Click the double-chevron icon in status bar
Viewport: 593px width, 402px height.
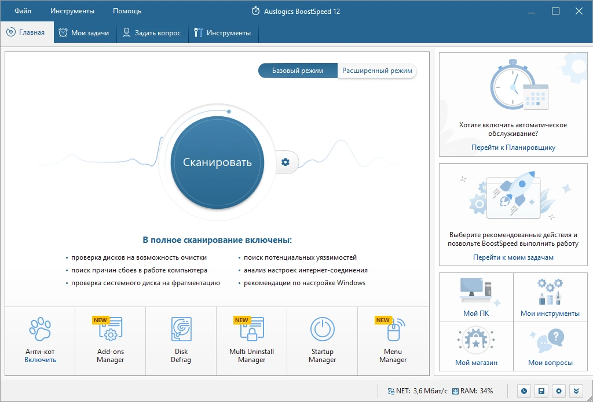tap(576, 391)
